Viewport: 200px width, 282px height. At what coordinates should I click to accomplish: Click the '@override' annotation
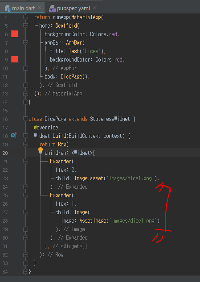click(46, 127)
